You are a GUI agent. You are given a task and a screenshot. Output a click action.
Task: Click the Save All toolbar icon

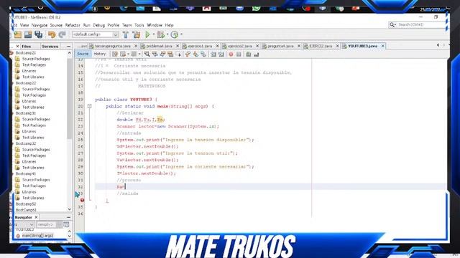[x=38, y=34]
